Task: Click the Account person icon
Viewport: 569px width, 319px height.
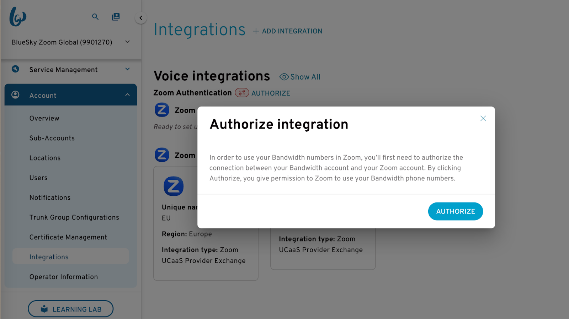Action: pos(15,94)
